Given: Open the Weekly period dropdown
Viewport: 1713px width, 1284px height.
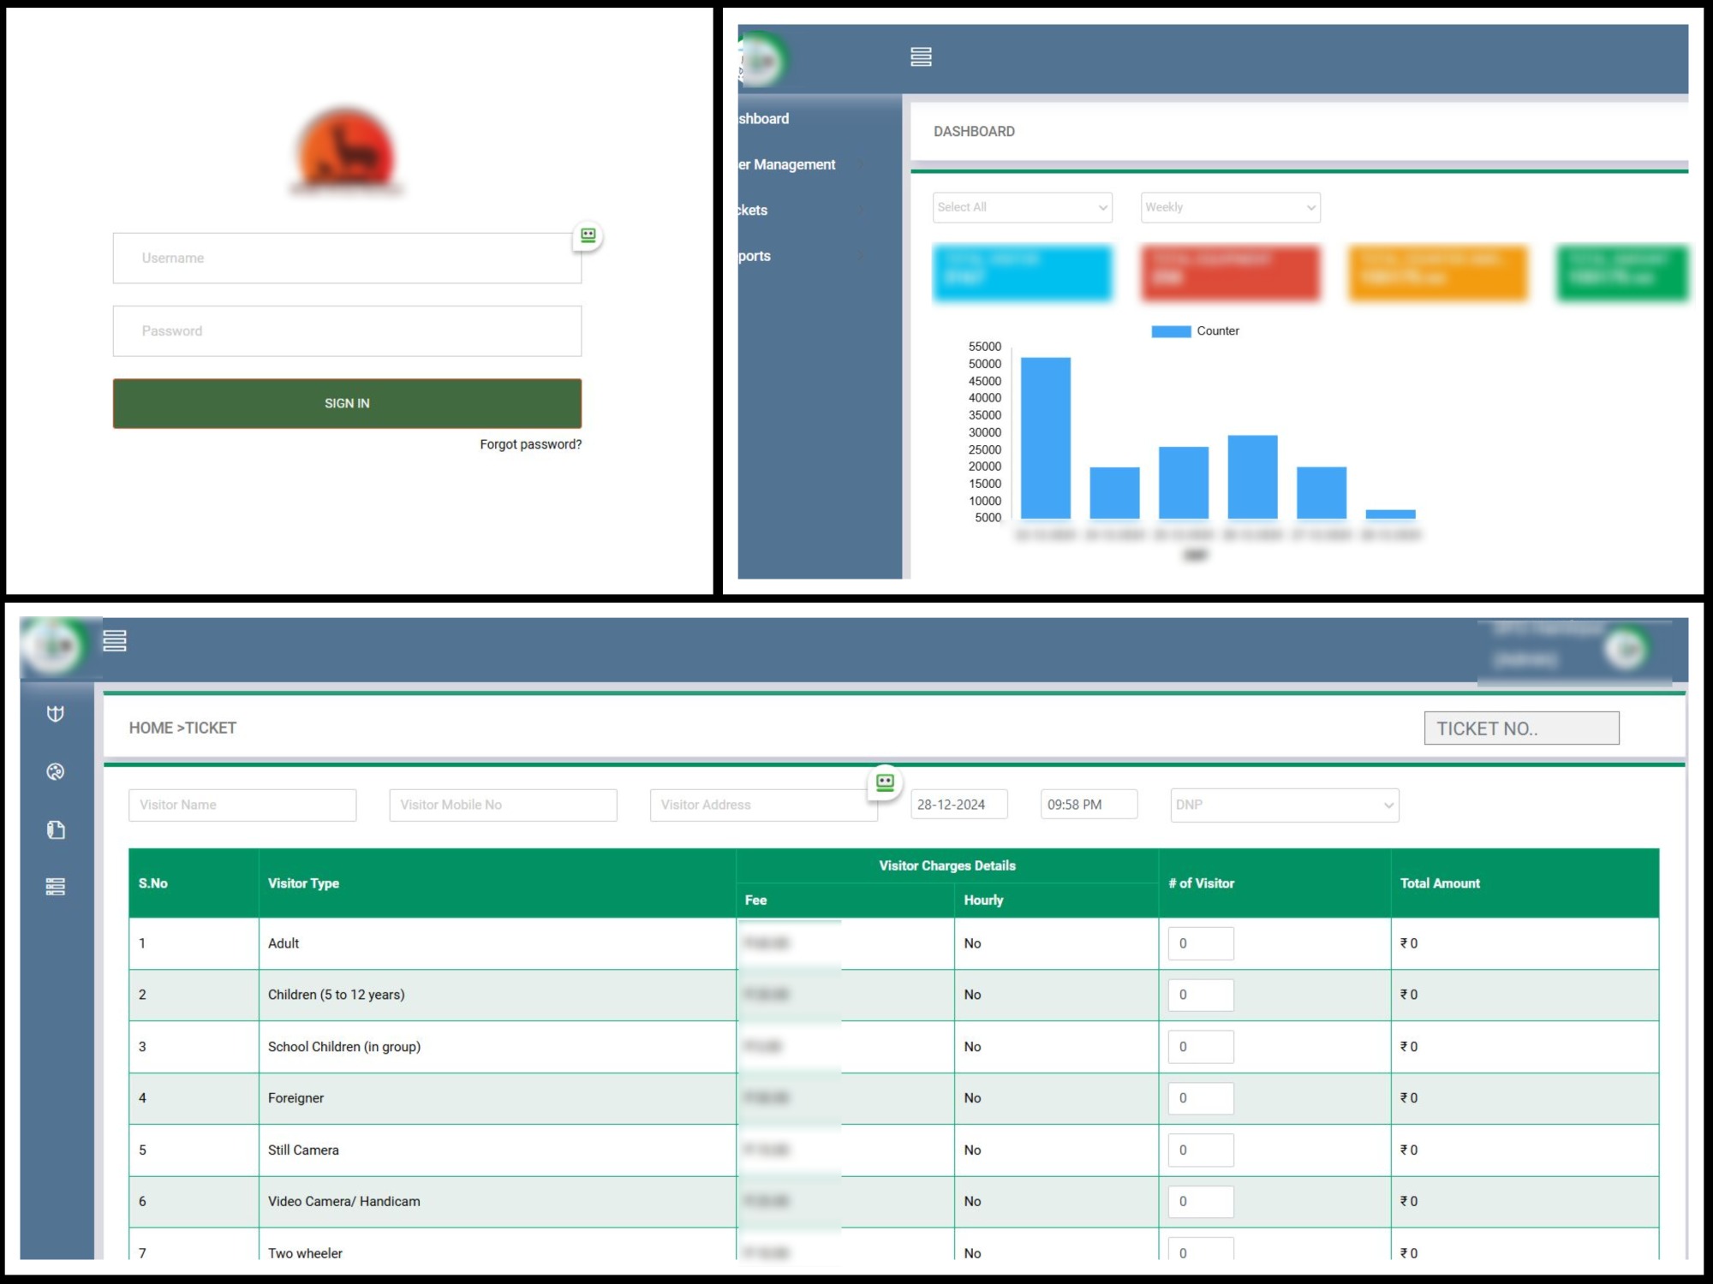Looking at the screenshot, I should (x=1230, y=207).
